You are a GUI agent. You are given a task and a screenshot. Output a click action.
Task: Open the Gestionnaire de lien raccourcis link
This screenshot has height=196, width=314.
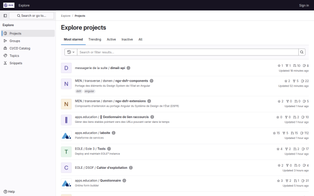click(112, 117)
